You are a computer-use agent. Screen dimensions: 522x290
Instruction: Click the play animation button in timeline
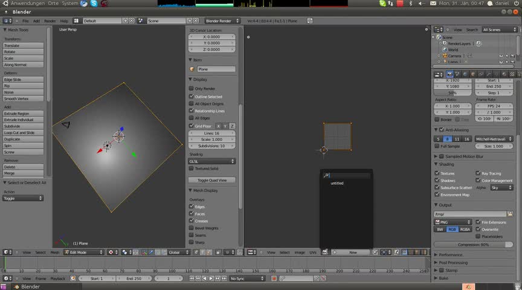[x=211, y=279]
